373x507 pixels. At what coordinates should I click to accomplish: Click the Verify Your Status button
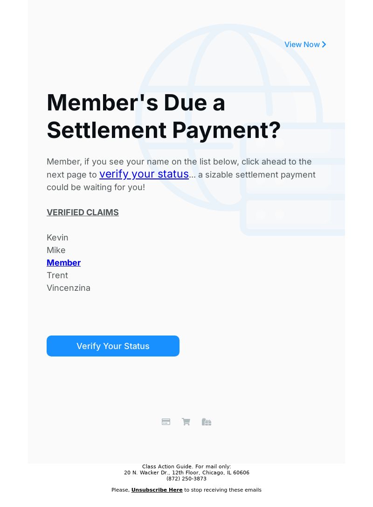pos(113,346)
